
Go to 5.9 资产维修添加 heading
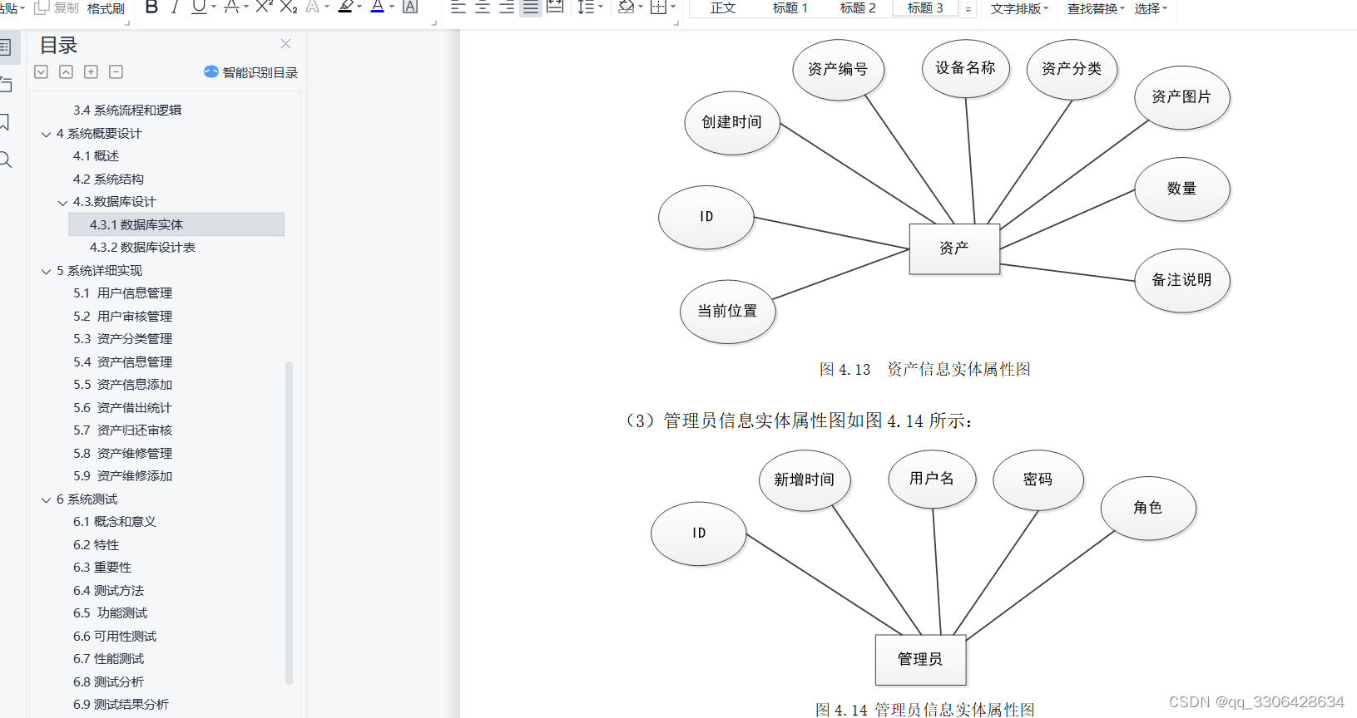tap(122, 476)
